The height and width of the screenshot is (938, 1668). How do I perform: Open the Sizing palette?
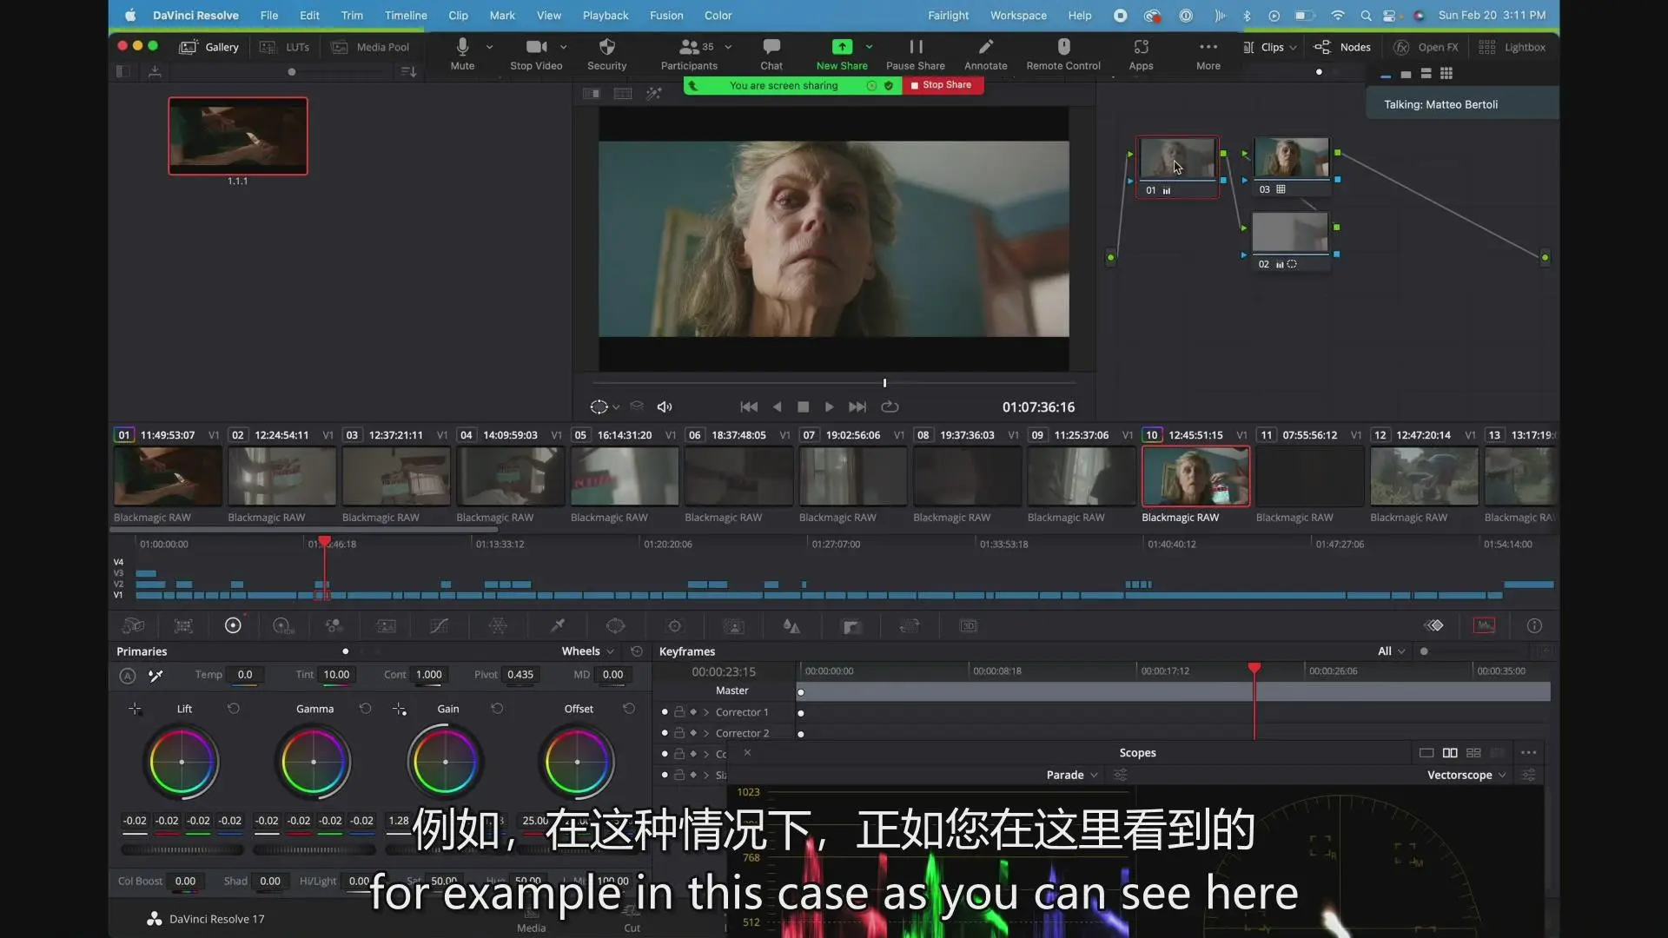[910, 625]
